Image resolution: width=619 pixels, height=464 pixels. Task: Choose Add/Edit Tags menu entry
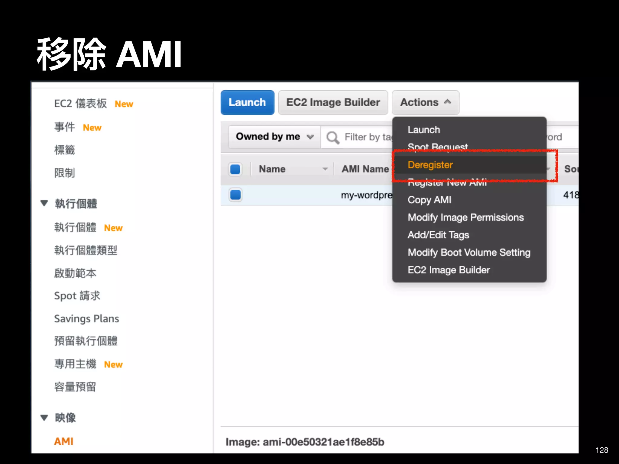click(438, 235)
